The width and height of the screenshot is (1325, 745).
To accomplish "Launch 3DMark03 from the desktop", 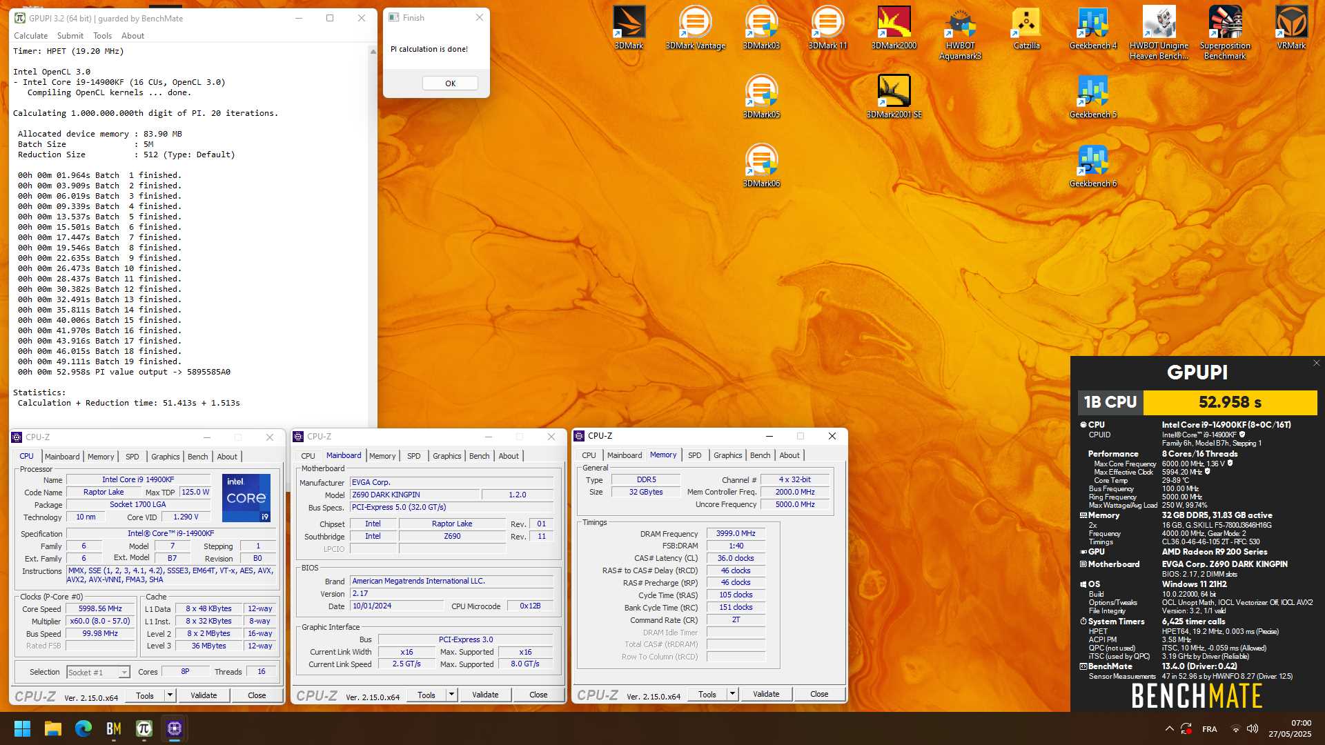I will (761, 28).
